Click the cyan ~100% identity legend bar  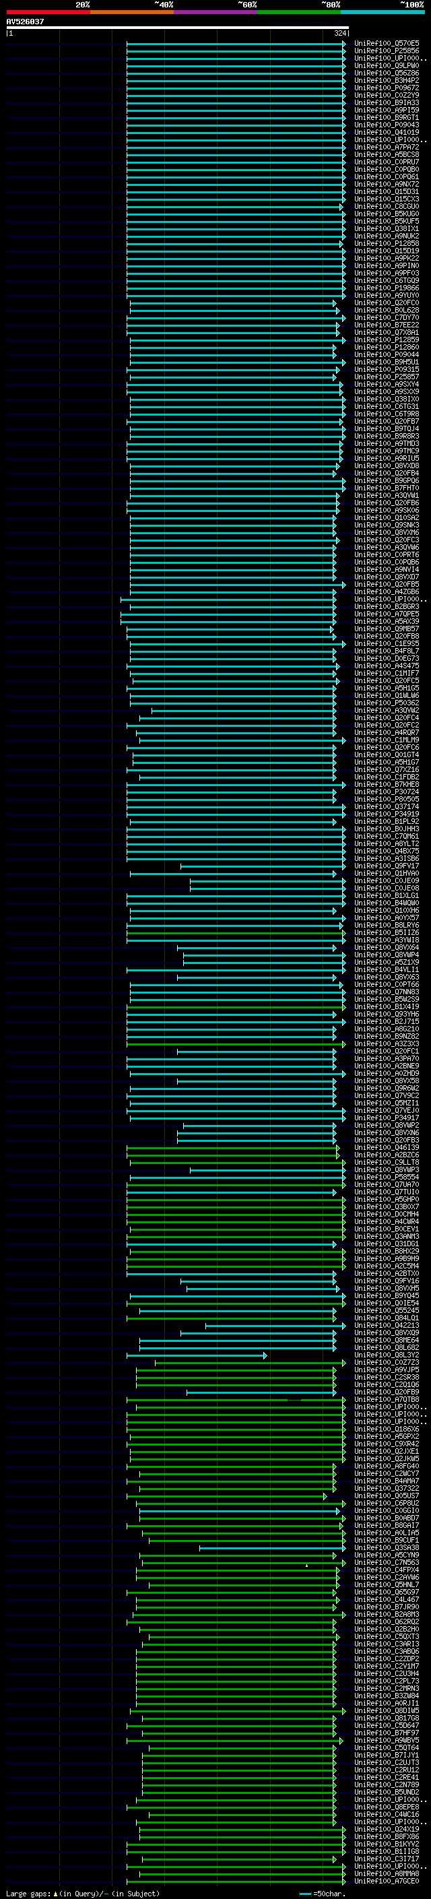(383, 12)
